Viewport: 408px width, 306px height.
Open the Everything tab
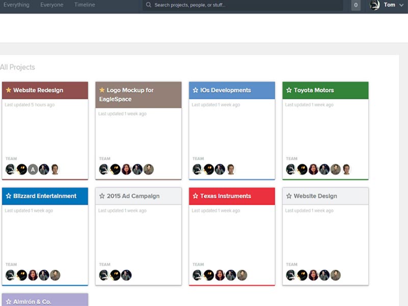pyautogui.click(x=16, y=5)
